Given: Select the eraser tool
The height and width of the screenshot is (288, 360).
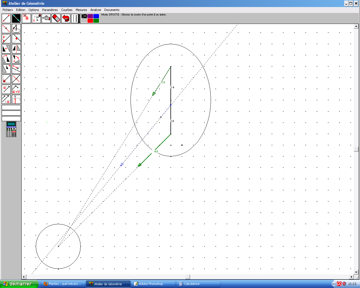Looking at the screenshot, I should click(x=56, y=18).
